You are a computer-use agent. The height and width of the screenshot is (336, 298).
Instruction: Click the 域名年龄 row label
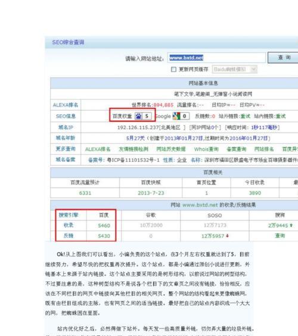(66, 138)
